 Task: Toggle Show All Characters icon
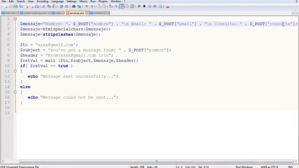click(x=116, y=7)
